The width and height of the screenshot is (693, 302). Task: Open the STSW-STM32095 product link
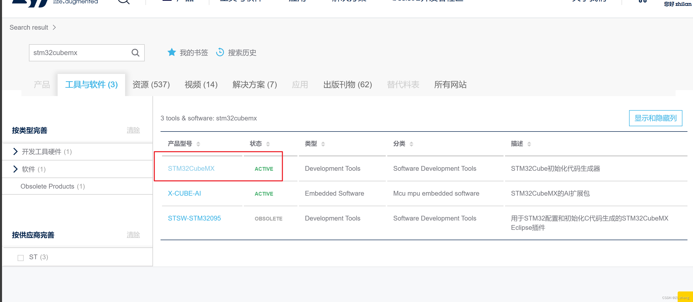coord(194,218)
